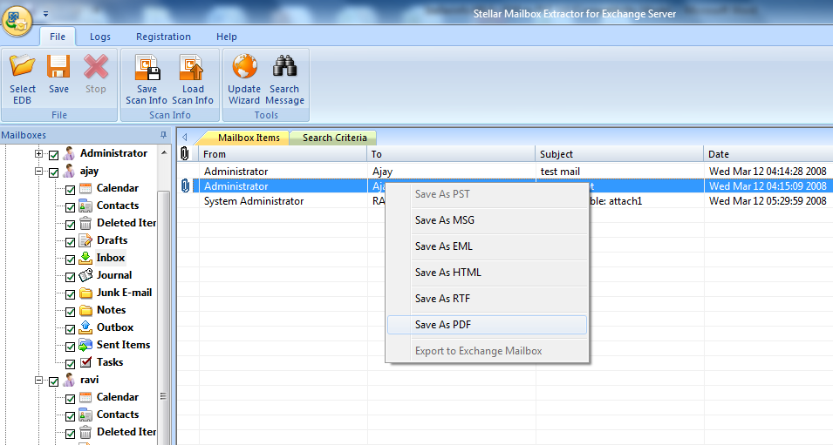Viewport: 833px width, 445px height.
Task: Choose Save As PDF from context menu
Action: pos(488,325)
